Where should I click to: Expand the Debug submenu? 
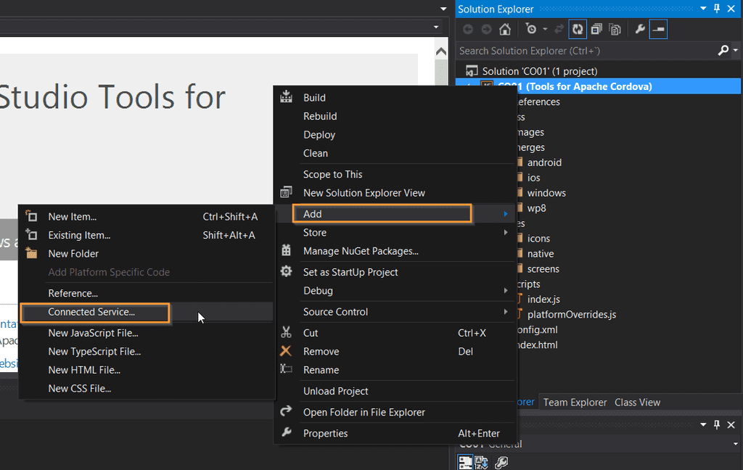[394, 290]
